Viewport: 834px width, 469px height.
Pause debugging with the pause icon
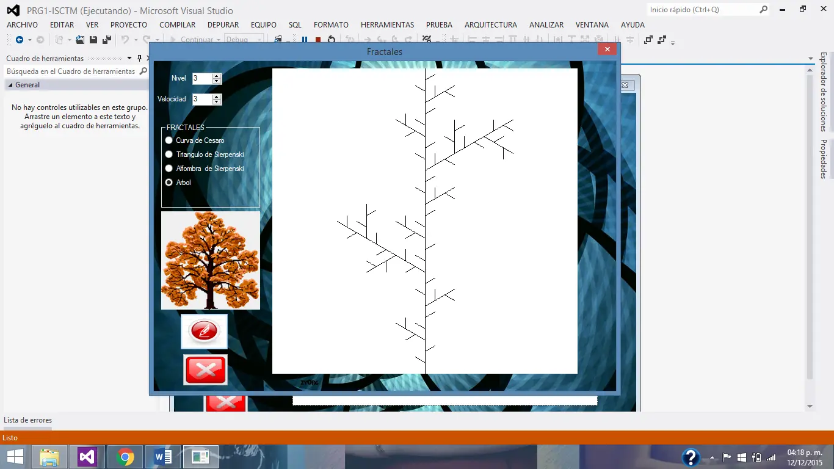pos(305,40)
